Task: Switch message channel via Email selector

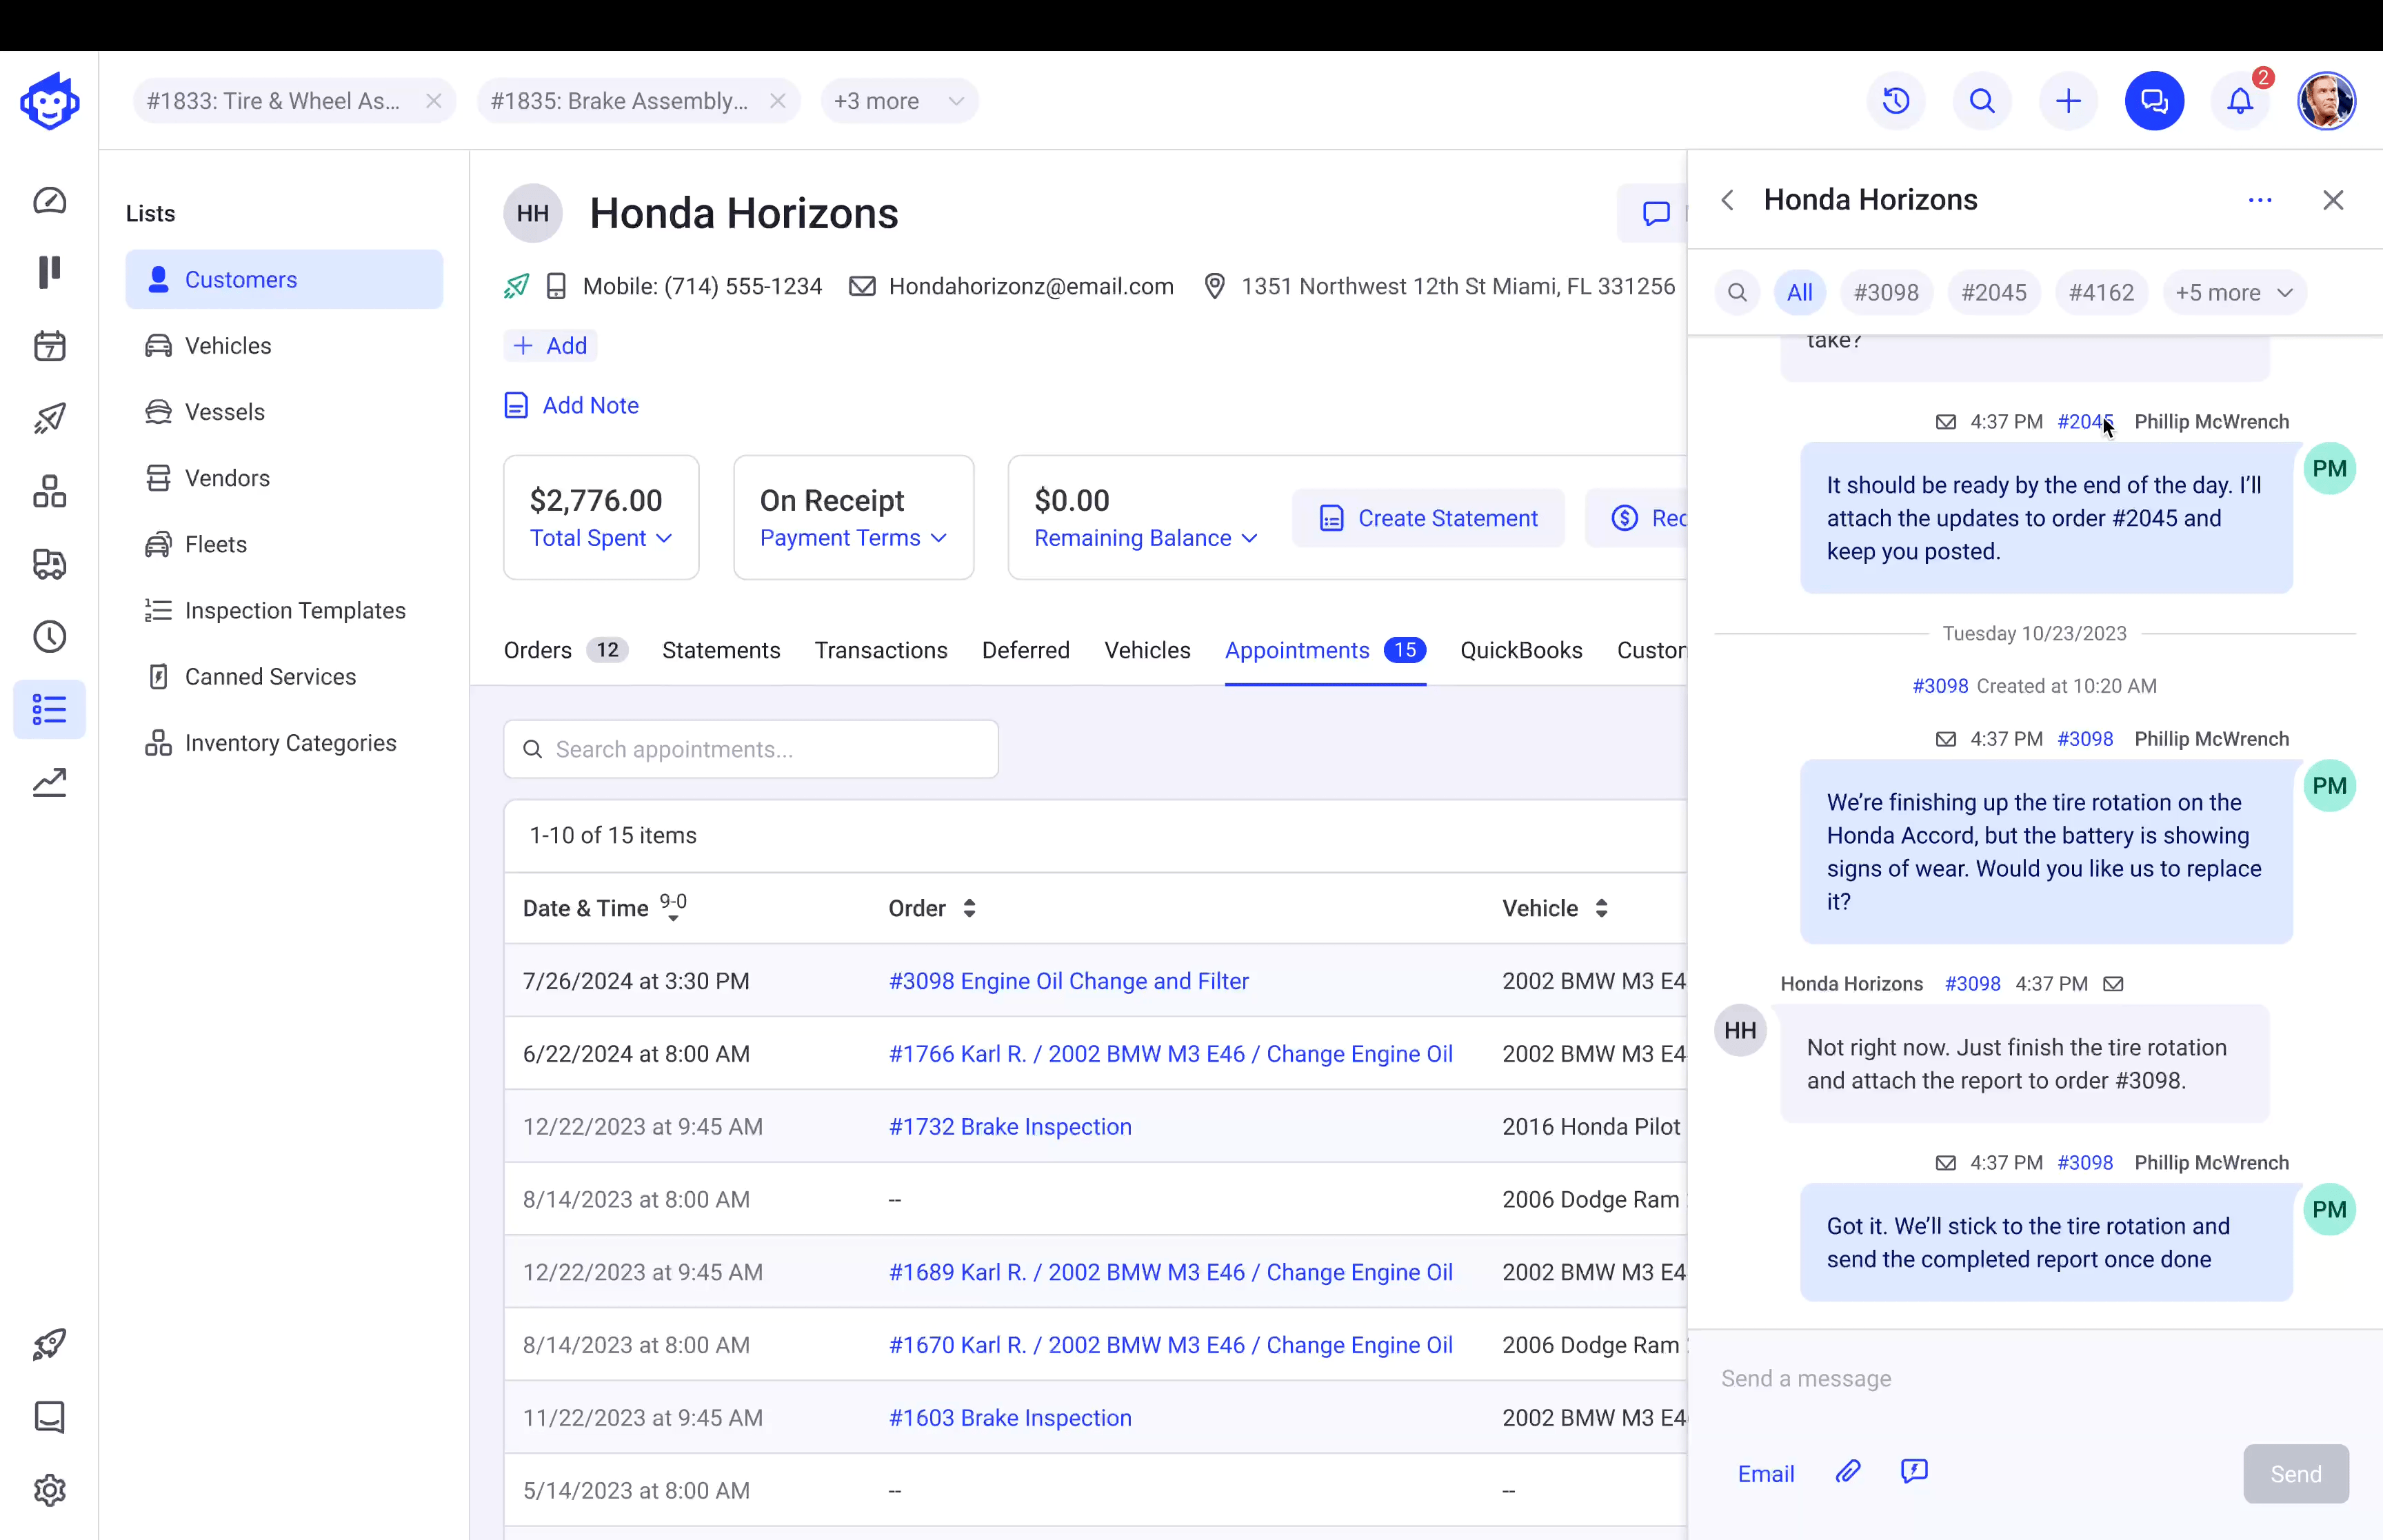Action: point(1766,1474)
